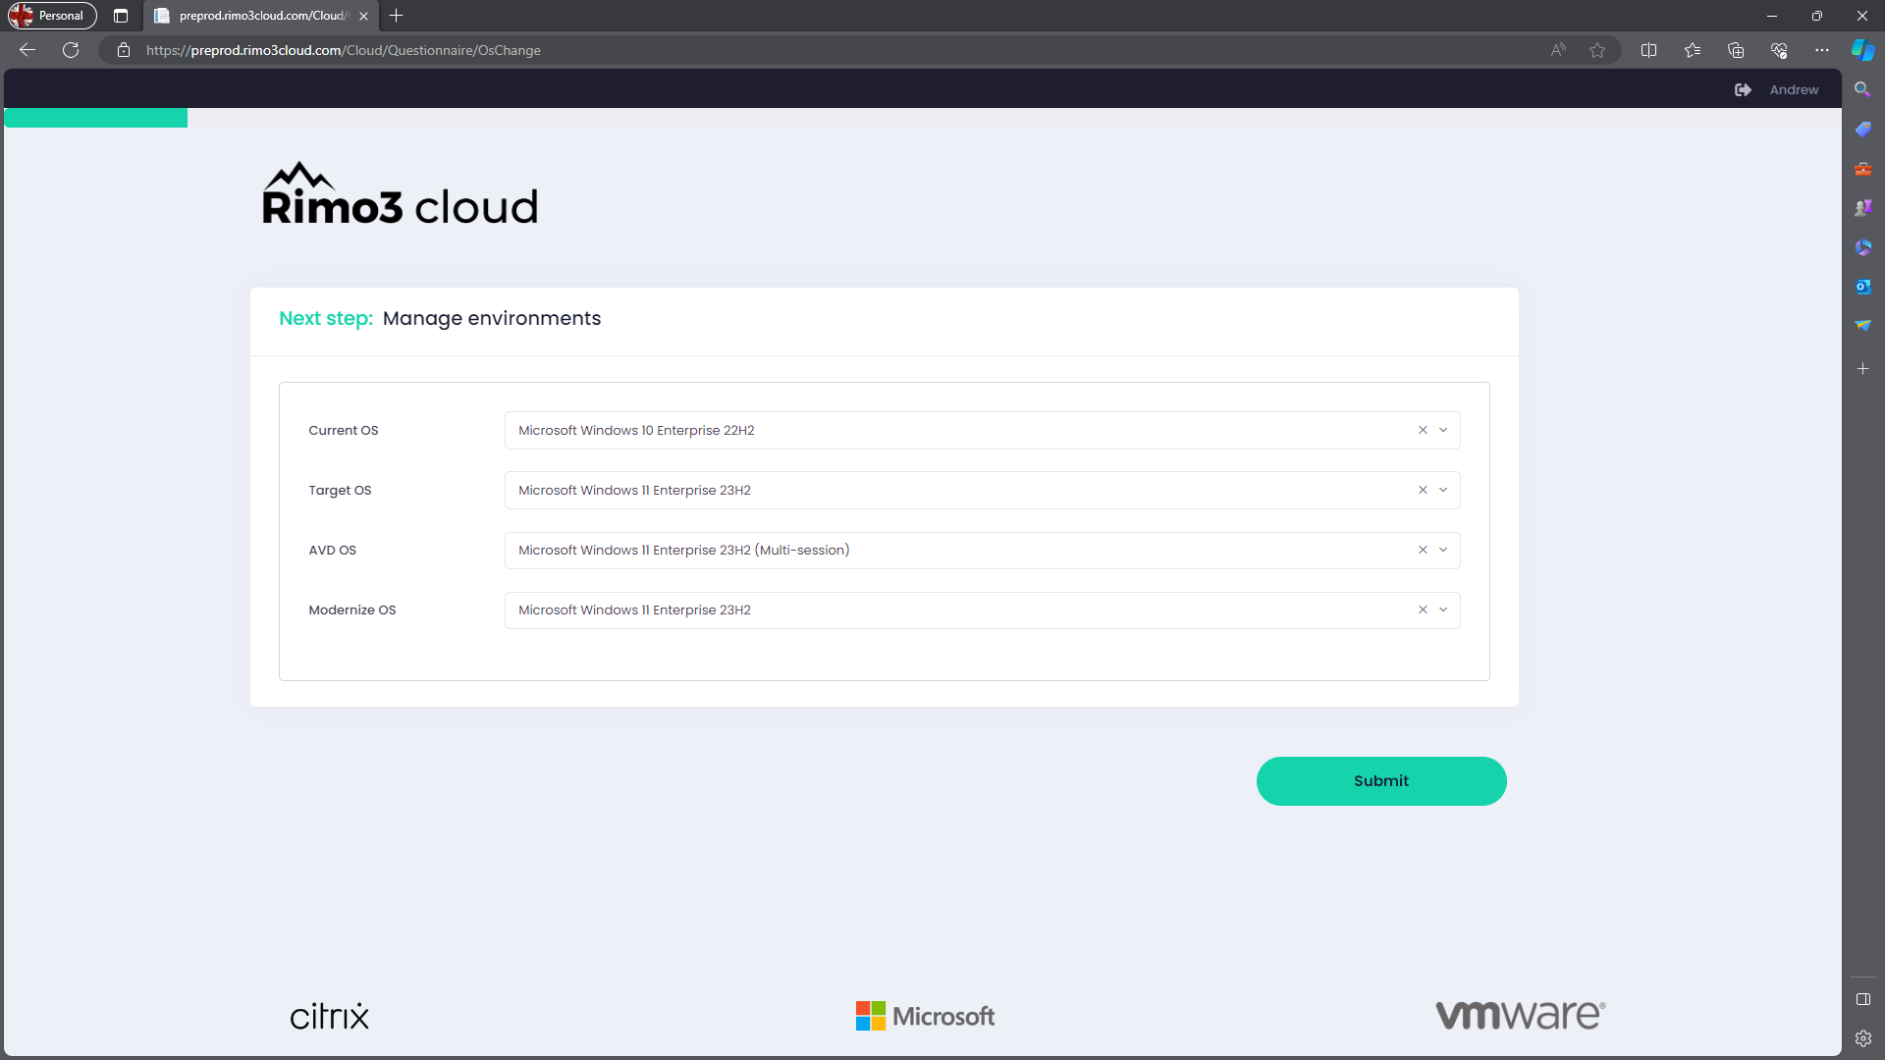1885x1060 pixels.
Task: Submit the OS change form
Action: 1380,781
